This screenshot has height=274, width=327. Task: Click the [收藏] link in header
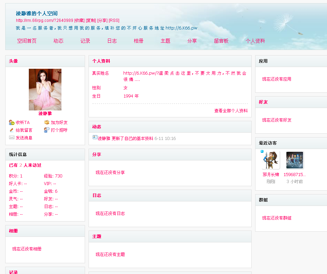tap(79, 20)
